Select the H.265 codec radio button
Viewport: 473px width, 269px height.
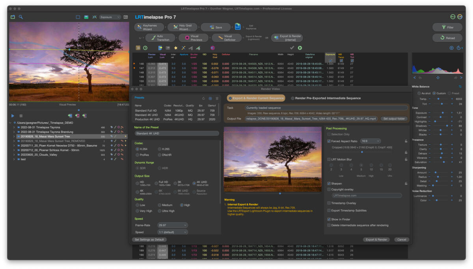click(160, 149)
